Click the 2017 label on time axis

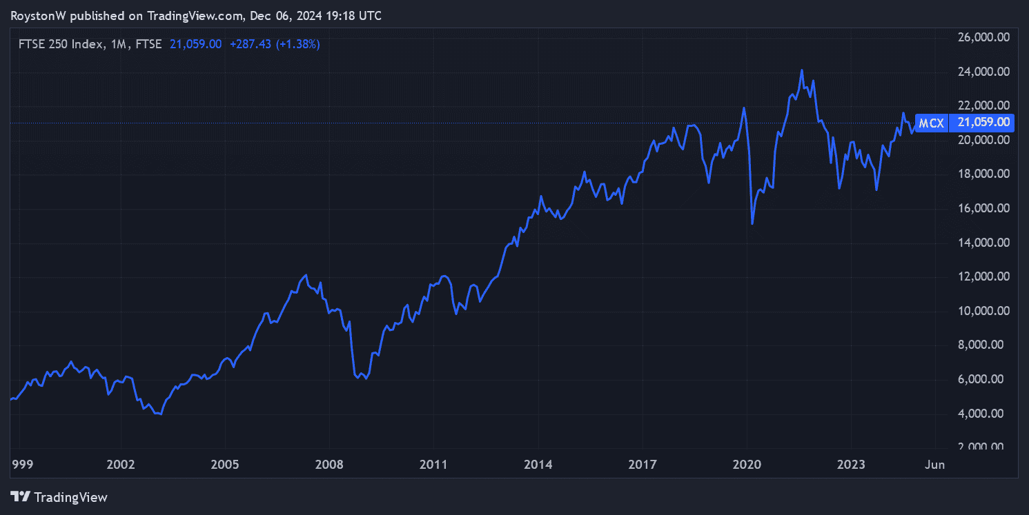(642, 465)
